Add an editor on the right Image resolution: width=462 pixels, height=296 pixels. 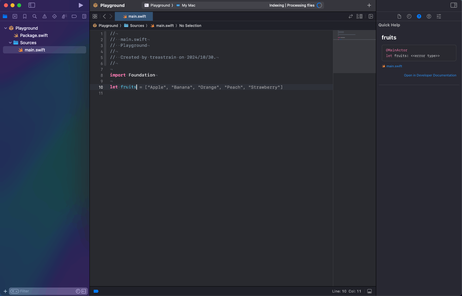click(x=371, y=16)
